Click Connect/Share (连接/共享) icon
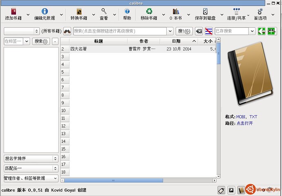This screenshot has height=196, width=282. pyautogui.click(x=236, y=11)
